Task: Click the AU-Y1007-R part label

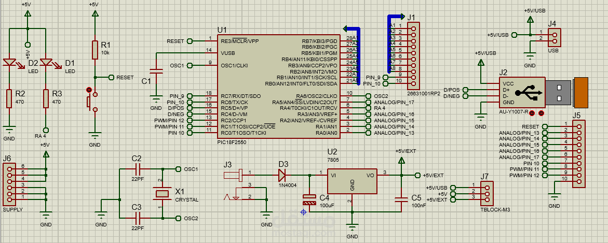Action: coord(514,112)
